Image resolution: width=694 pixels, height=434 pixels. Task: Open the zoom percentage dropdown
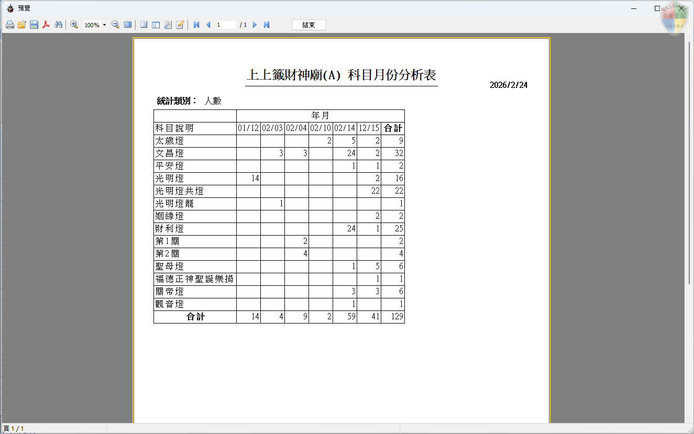tap(104, 24)
